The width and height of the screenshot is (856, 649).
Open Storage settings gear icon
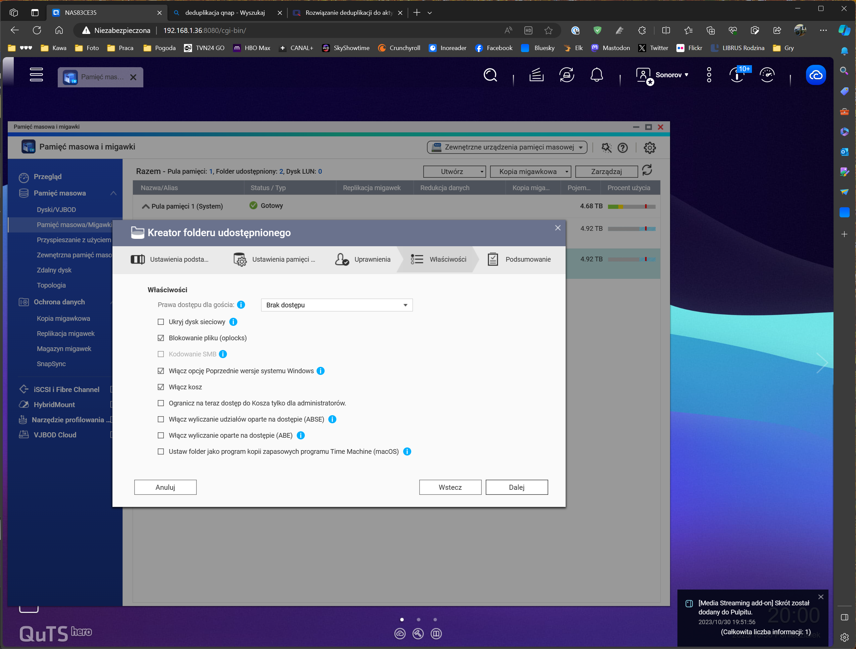click(x=650, y=147)
